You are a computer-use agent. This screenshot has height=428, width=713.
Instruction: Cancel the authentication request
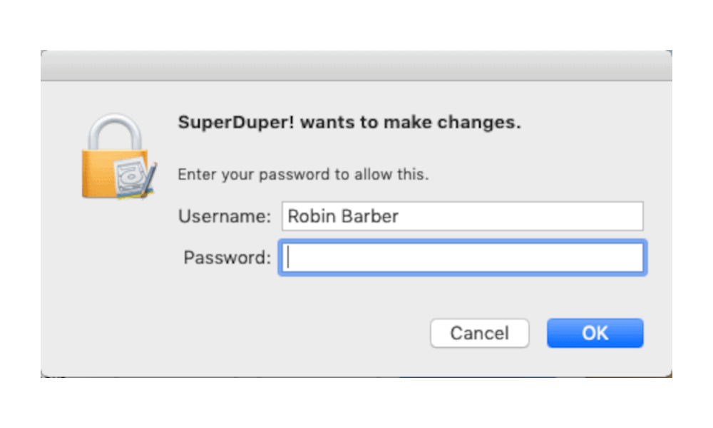click(x=480, y=333)
